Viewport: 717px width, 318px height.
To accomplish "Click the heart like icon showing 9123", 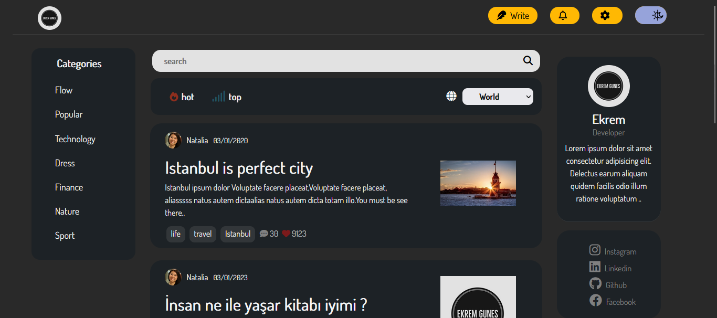I will [286, 234].
